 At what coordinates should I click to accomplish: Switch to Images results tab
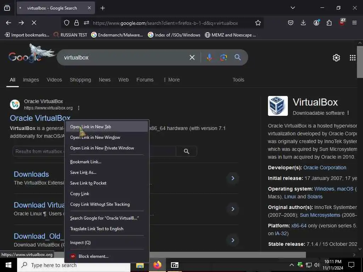click(x=31, y=80)
